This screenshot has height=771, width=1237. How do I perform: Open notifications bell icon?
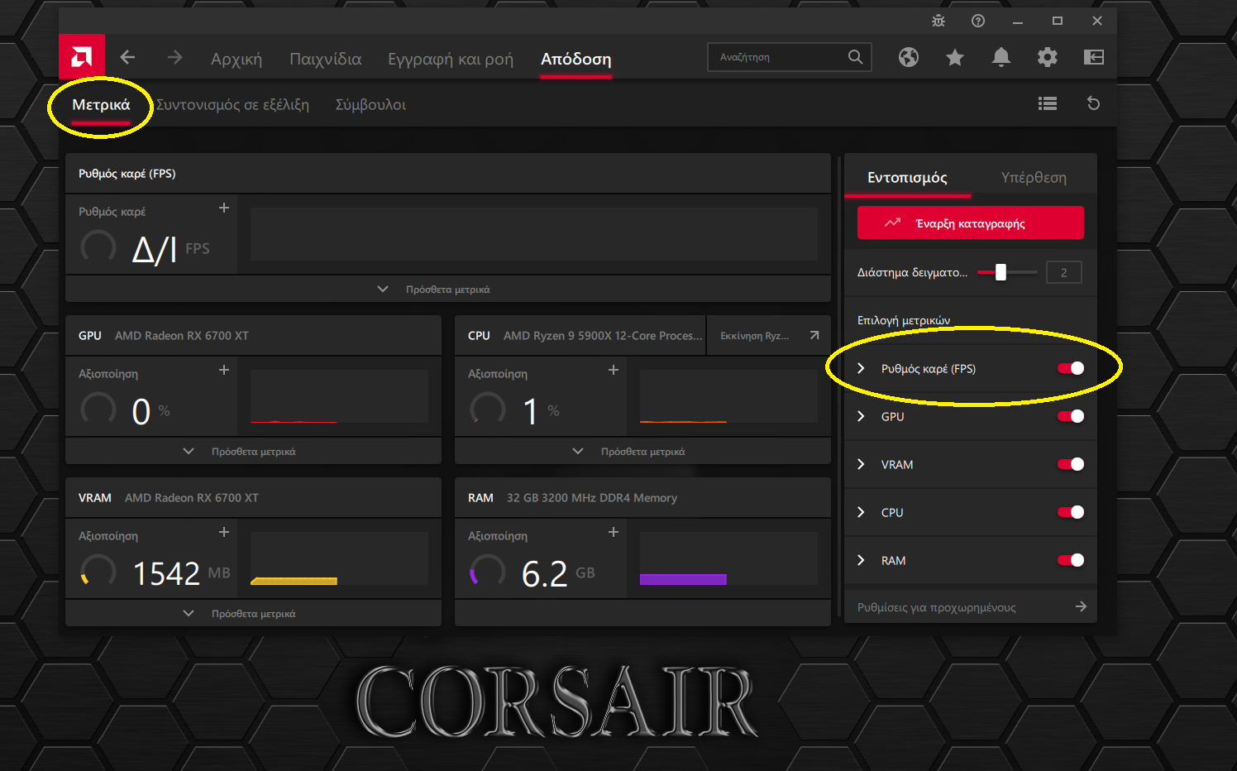[x=1001, y=57]
